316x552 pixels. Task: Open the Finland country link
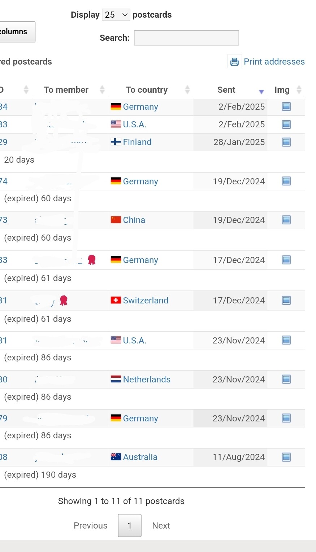137,142
